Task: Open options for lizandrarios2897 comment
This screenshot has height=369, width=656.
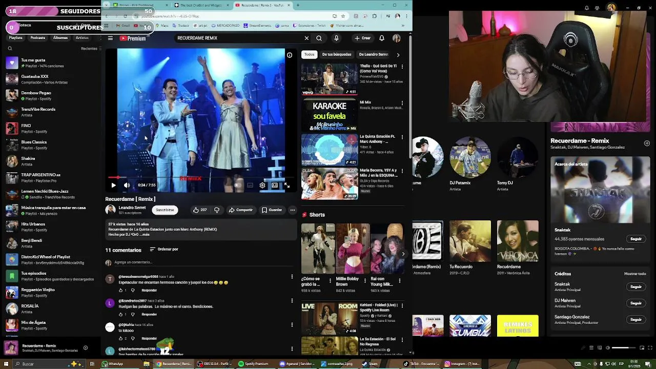Action: [x=292, y=301]
